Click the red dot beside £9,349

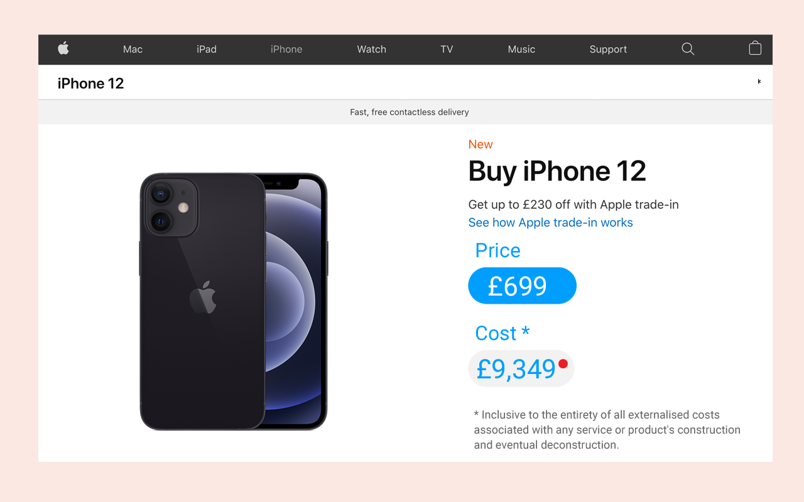563,364
